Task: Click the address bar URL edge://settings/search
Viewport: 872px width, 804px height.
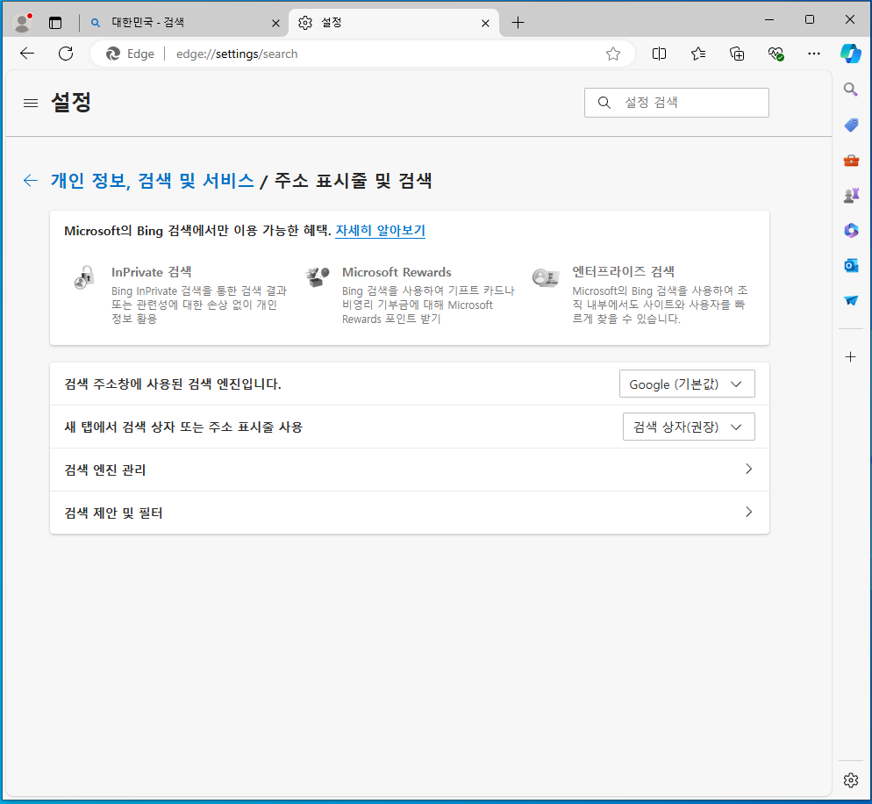Action: click(237, 54)
